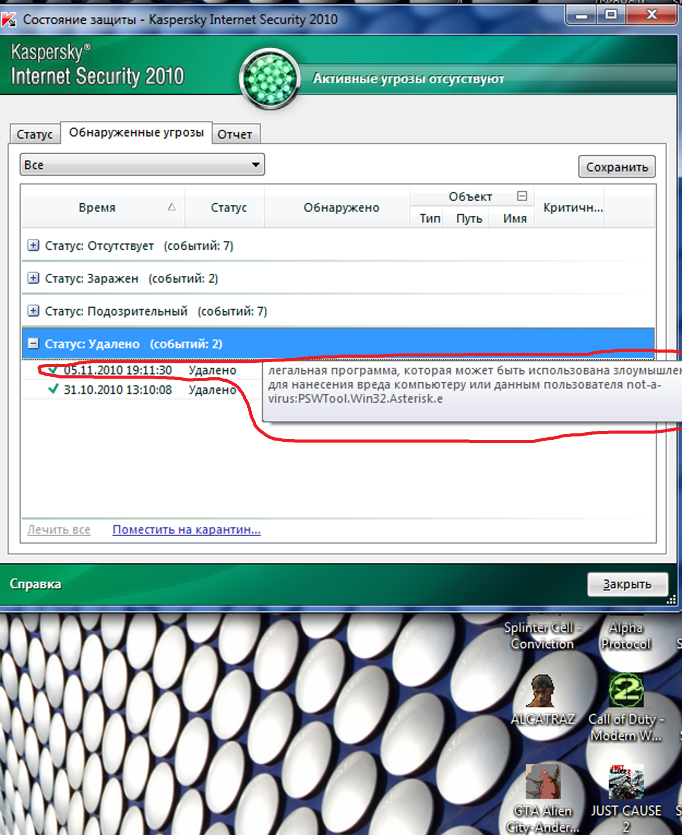The height and width of the screenshot is (835, 682).
Task: Click the GTA Alien City desktop icon
Action: coord(543,798)
